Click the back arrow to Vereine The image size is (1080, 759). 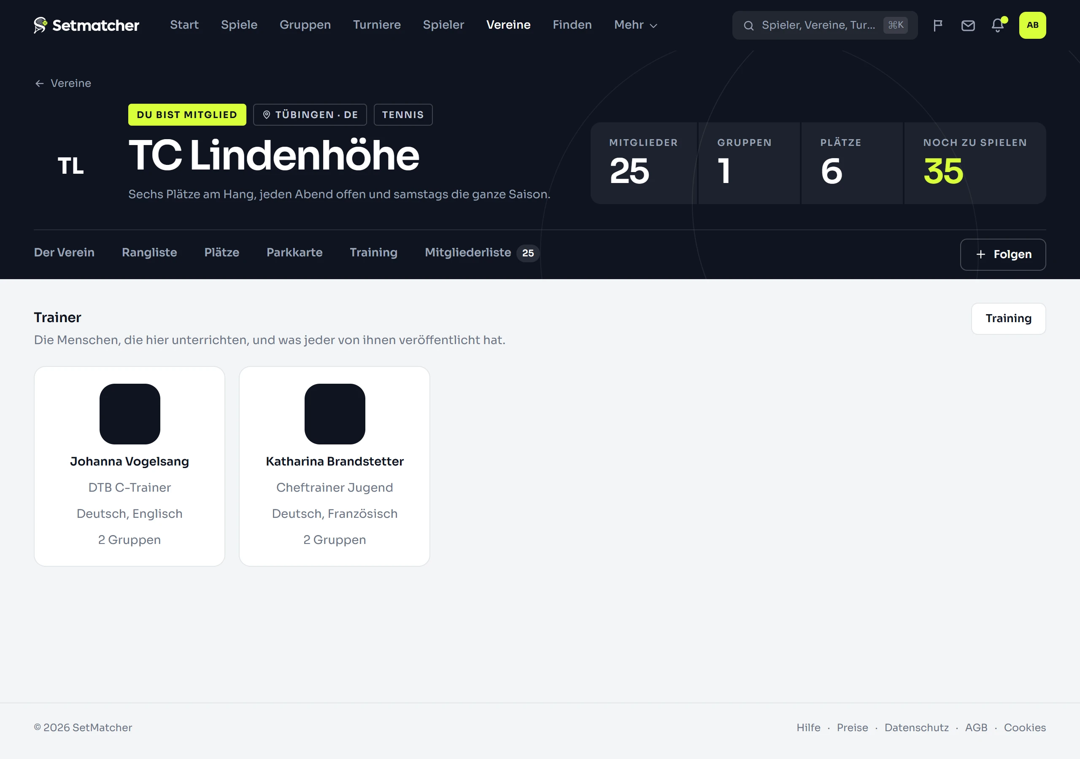click(x=40, y=83)
